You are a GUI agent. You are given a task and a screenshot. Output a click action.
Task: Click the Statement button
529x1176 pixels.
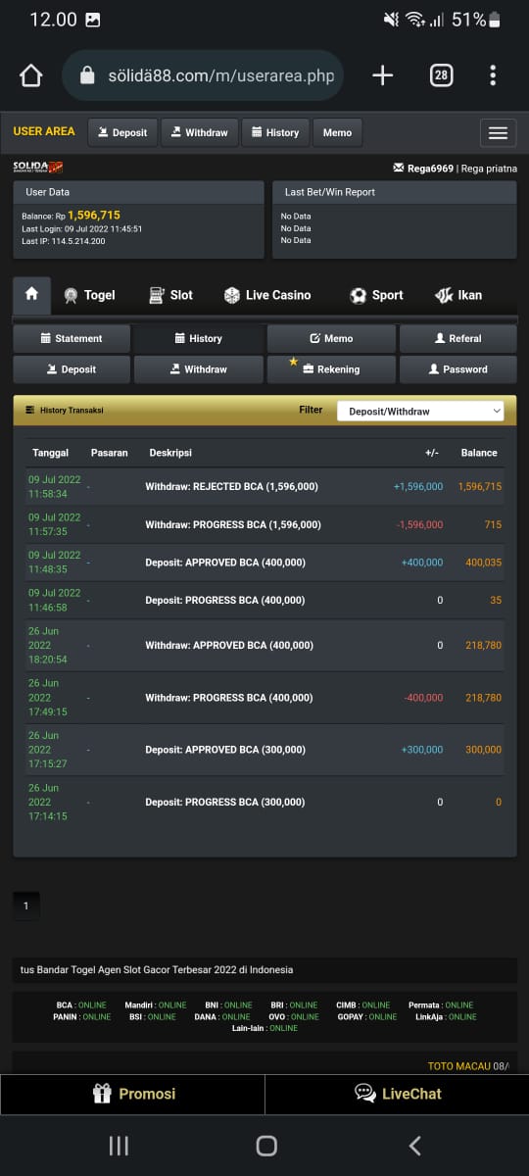pyautogui.click(x=72, y=338)
